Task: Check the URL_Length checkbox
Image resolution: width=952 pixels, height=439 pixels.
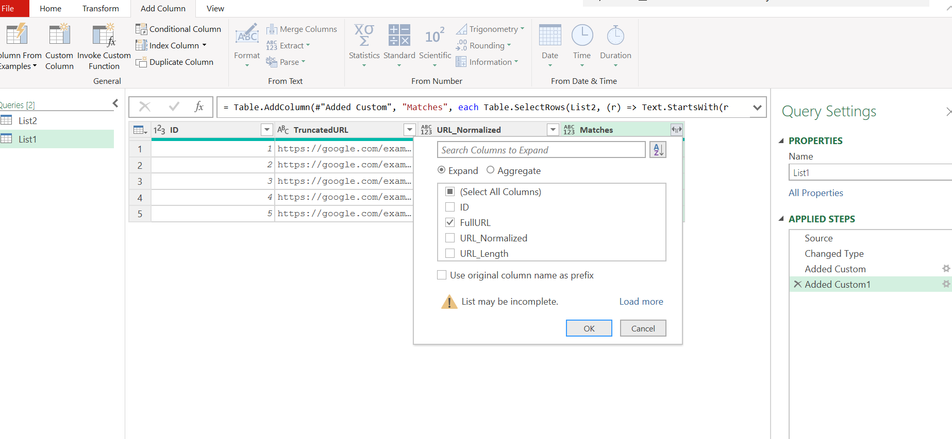Action: pyautogui.click(x=450, y=253)
